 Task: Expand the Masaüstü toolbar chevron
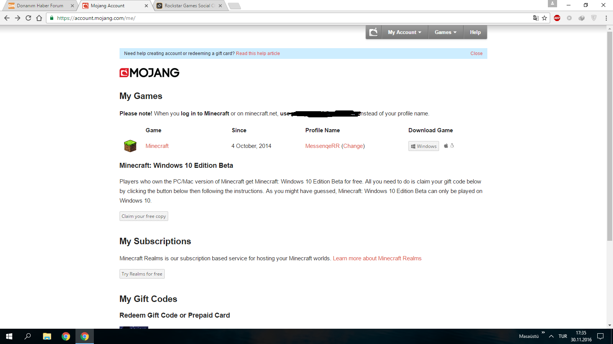543,333
